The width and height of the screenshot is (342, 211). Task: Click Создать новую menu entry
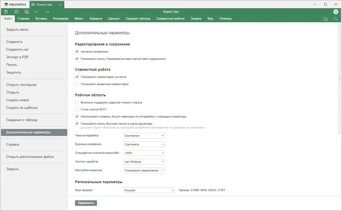point(34,100)
